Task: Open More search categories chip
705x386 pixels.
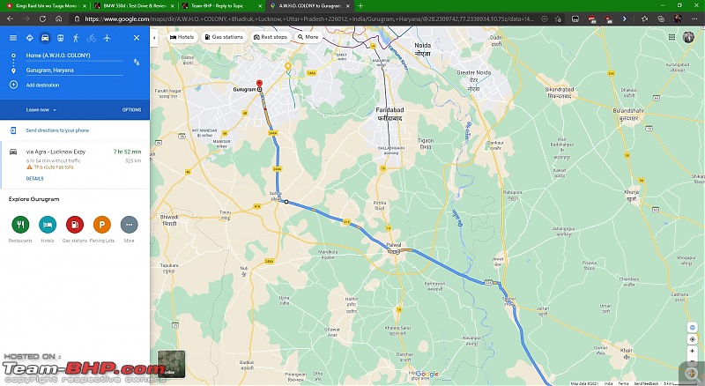Action: pos(308,37)
